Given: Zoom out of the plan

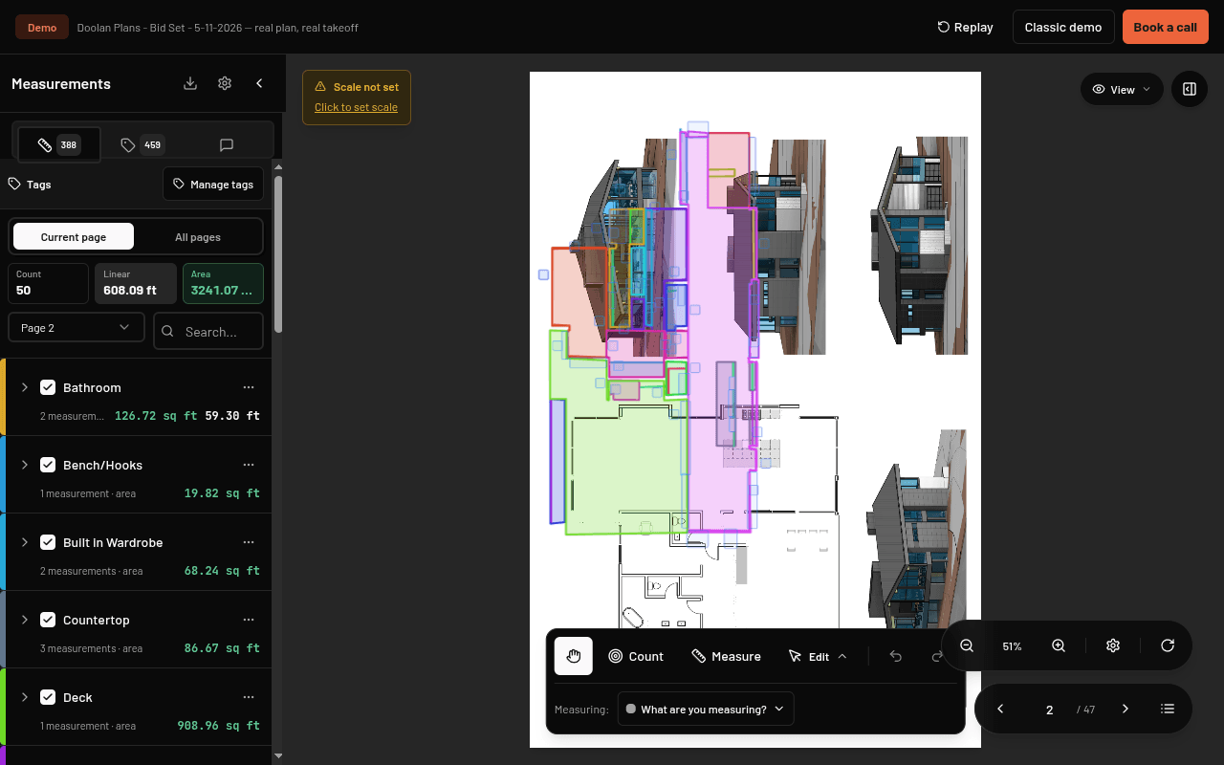Looking at the screenshot, I should click(967, 645).
